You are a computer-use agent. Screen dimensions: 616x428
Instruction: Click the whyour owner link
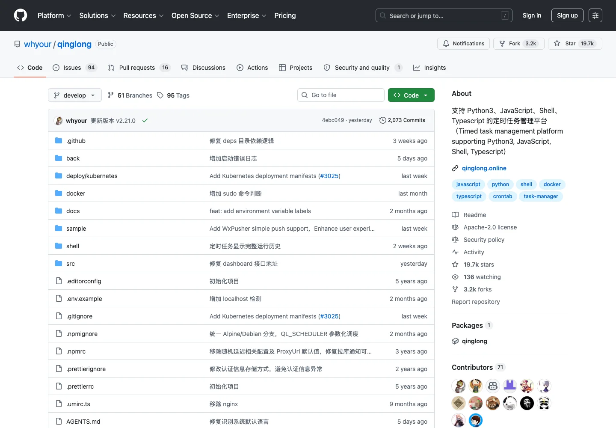[38, 44]
